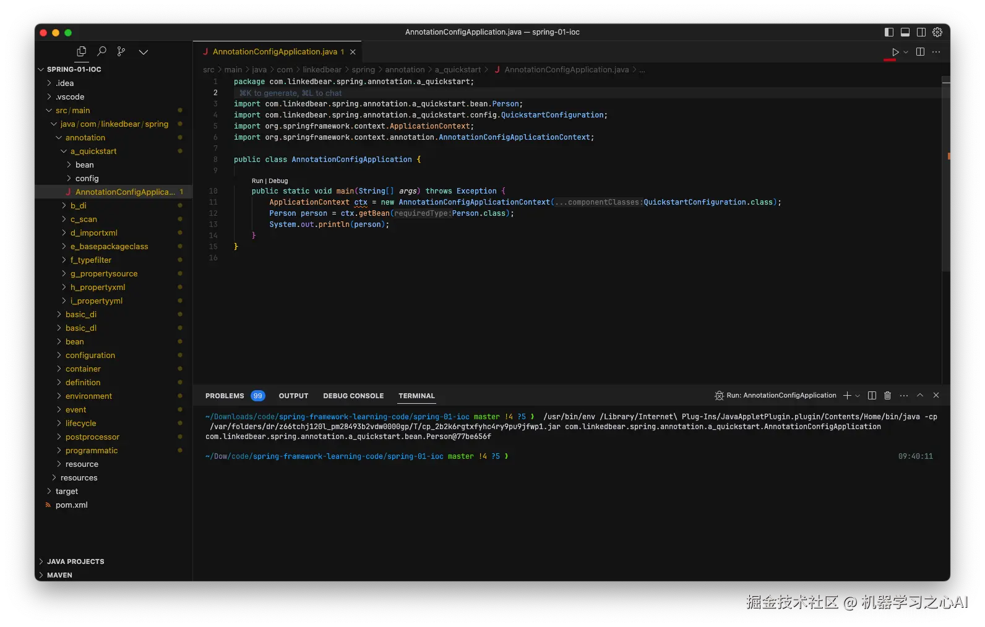985x627 pixels.
Task: Click problems count badge 99
Action: click(x=258, y=396)
